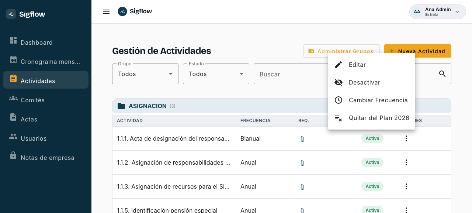Click the Activa badge for activity 1.1.1
The image size is (472, 213).
click(372, 138)
